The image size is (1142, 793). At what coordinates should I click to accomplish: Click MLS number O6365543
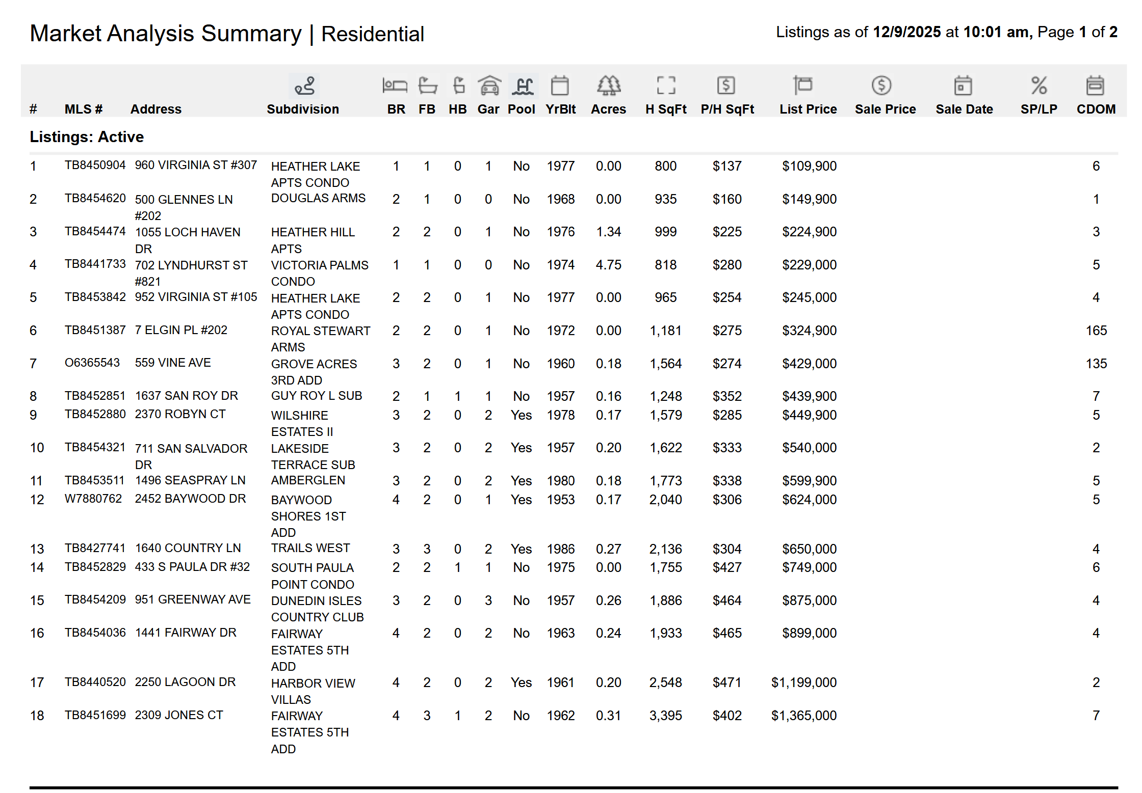click(92, 363)
